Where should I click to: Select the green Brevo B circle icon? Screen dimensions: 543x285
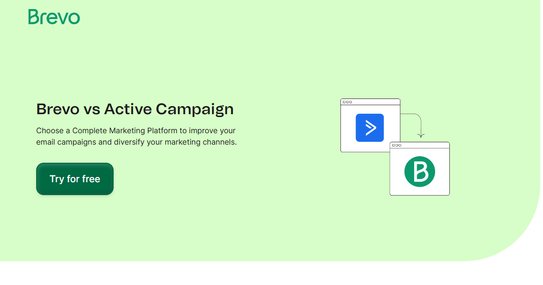419,172
